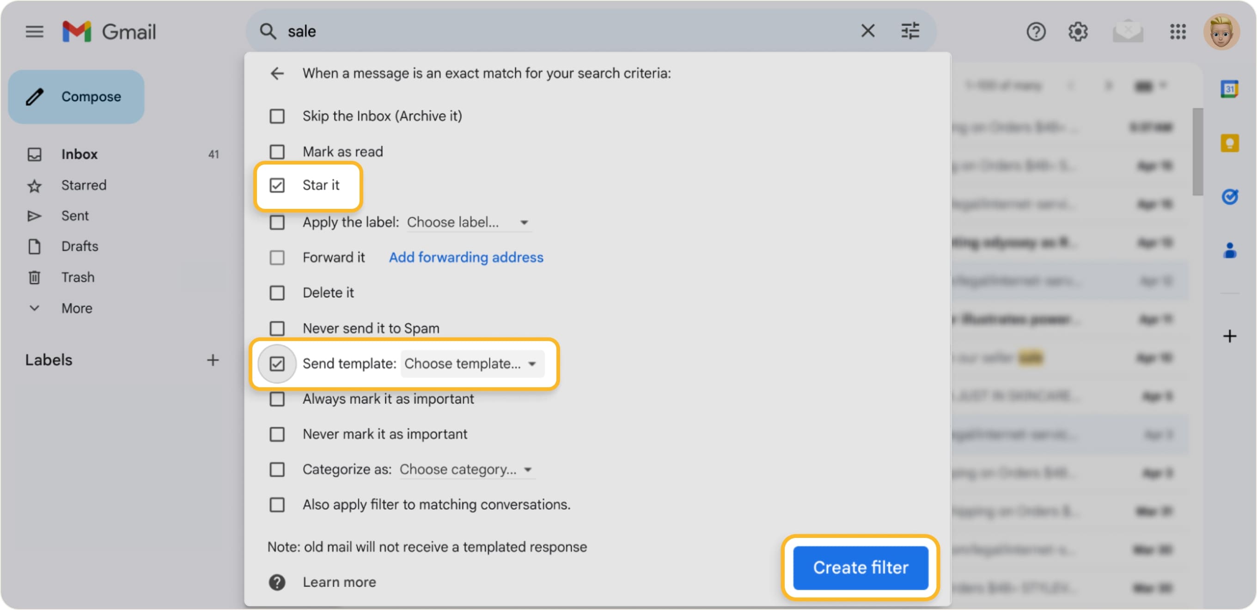Open Gmail settings
Viewport: 1257px width, 610px height.
(1079, 31)
